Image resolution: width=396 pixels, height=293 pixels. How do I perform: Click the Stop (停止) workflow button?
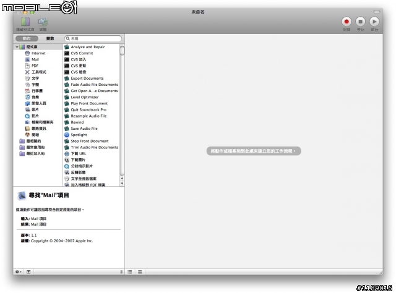(x=360, y=22)
